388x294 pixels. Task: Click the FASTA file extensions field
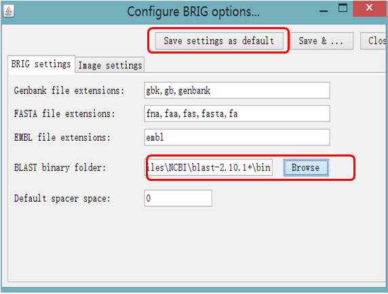click(x=237, y=114)
